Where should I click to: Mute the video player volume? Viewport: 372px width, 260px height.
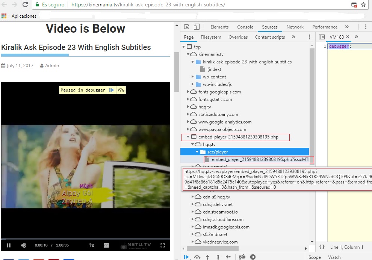[24, 245]
